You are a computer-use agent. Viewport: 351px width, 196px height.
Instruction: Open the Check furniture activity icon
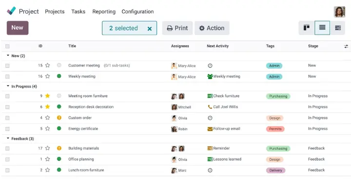point(210,96)
